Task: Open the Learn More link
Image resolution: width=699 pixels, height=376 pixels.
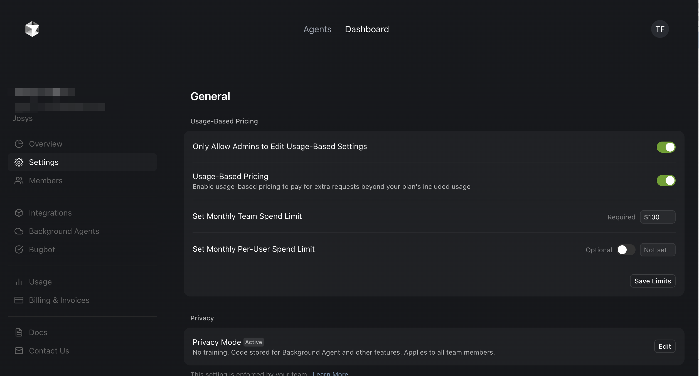Action: (330, 374)
